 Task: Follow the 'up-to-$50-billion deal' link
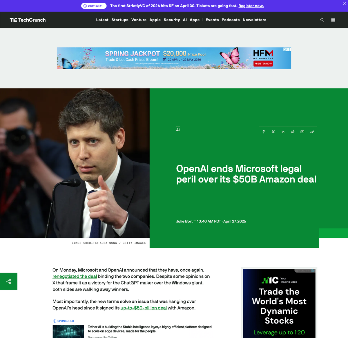point(144,308)
